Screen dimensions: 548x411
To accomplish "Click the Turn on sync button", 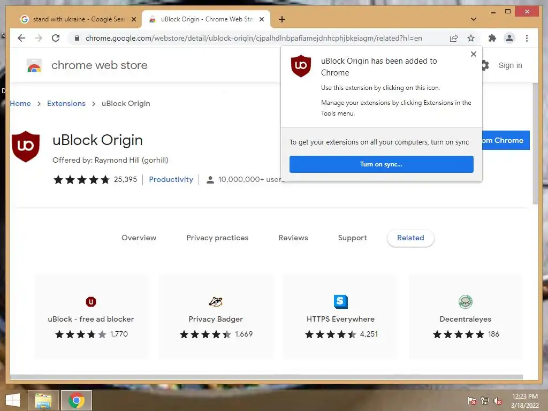I will coord(381,164).
